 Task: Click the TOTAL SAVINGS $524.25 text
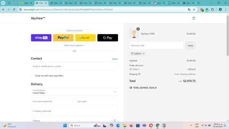coord(145,88)
